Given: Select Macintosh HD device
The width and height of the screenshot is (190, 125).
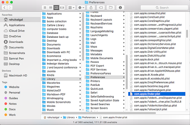Looking at the screenshot, I should (x=20, y=76).
